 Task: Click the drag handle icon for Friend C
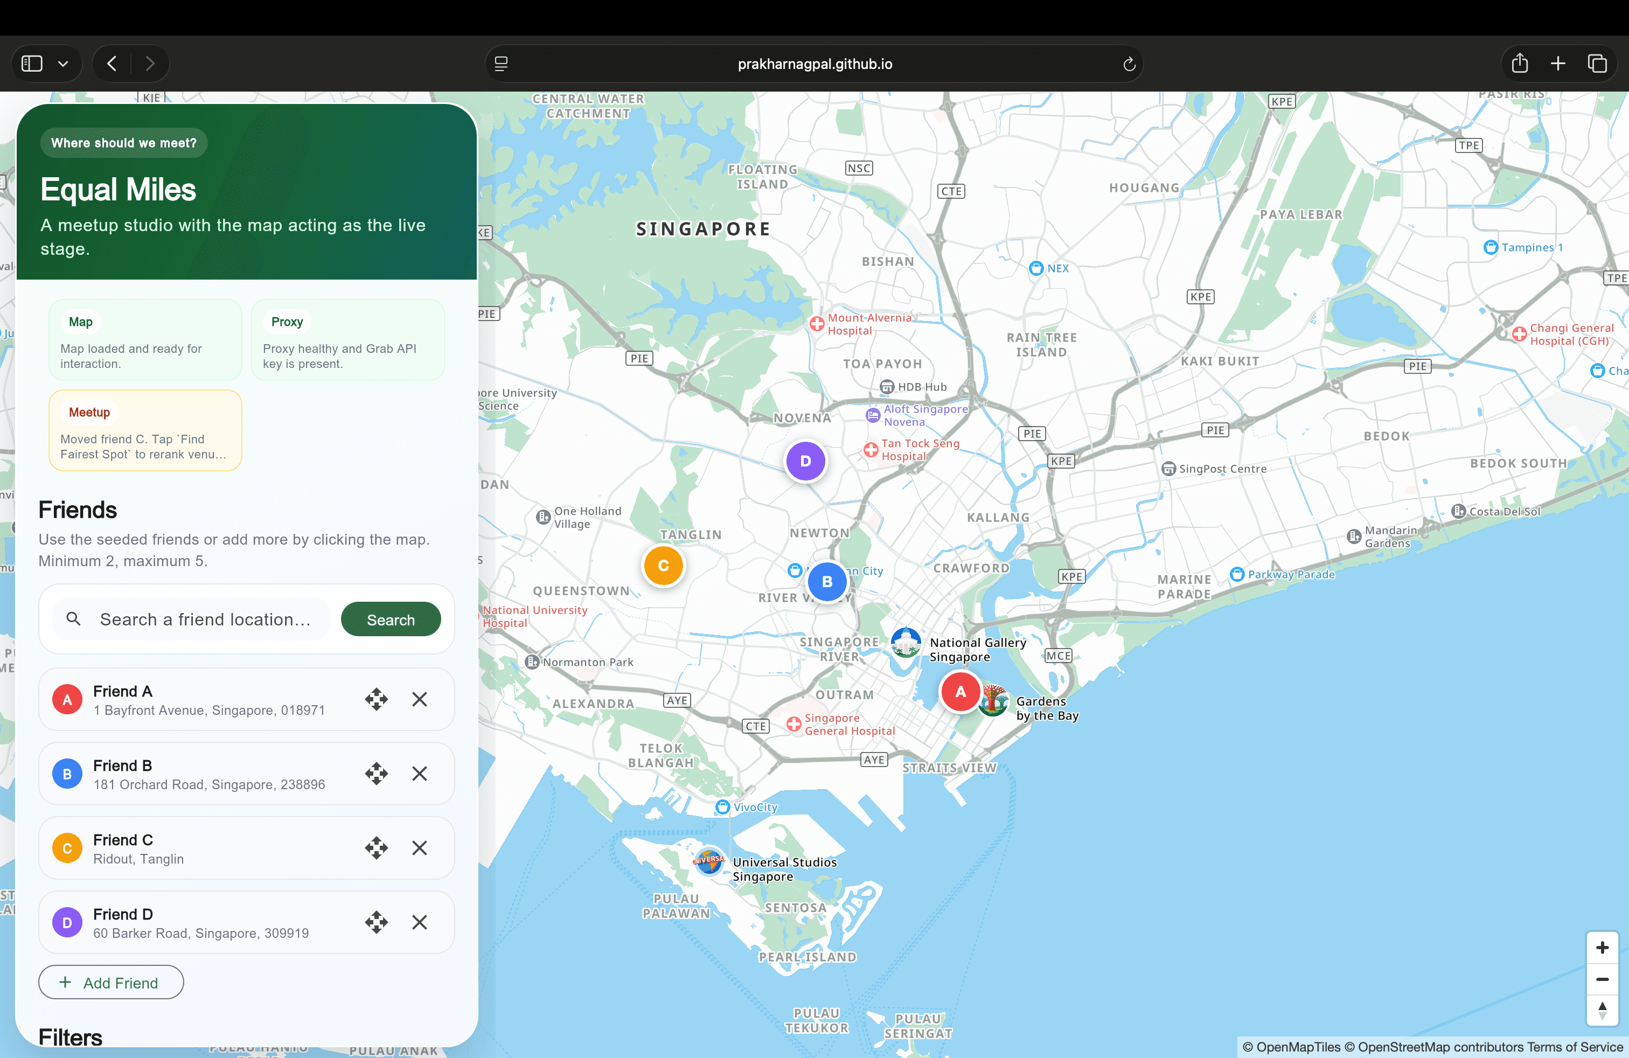377,848
